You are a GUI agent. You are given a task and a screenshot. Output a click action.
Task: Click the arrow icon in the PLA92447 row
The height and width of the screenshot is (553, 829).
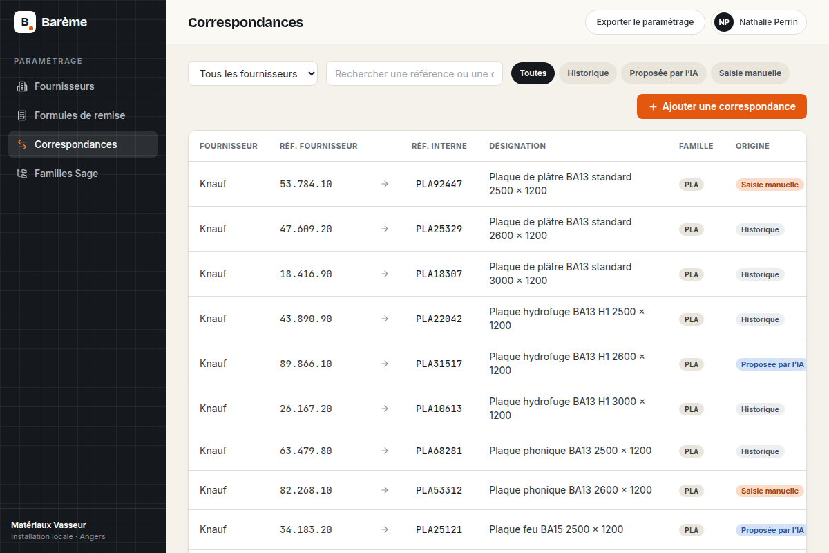coord(385,184)
